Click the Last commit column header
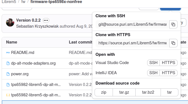Screen dimensions: 188x104 [x=81, y=42]
